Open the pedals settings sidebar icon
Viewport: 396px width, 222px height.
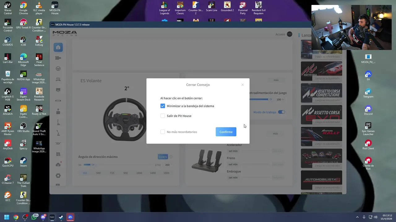coord(58,80)
